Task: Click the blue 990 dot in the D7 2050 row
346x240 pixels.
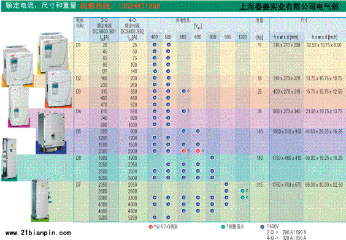Action: (226, 184)
